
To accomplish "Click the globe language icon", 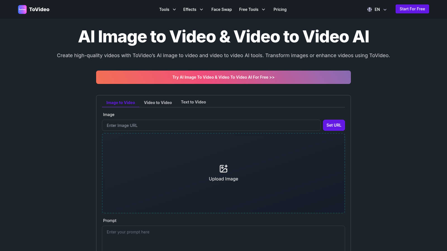I will (370, 9).
